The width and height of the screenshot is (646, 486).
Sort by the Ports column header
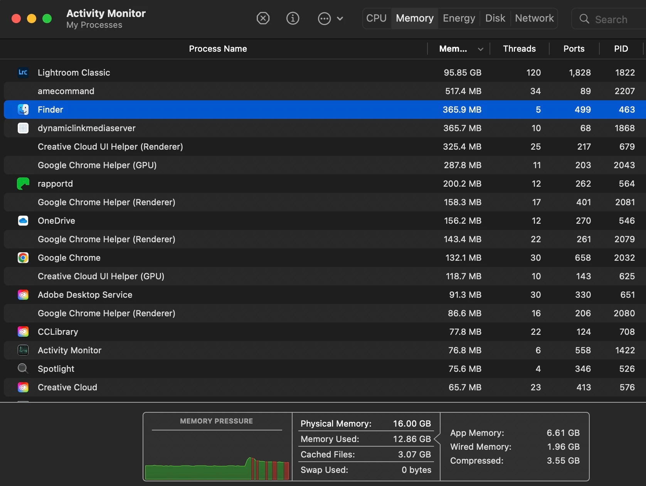574,49
